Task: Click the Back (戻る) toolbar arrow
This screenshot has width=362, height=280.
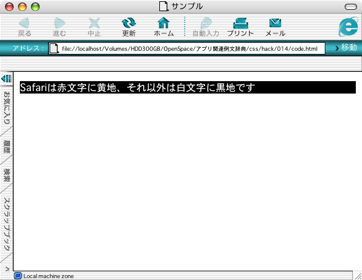Action: tap(24, 23)
